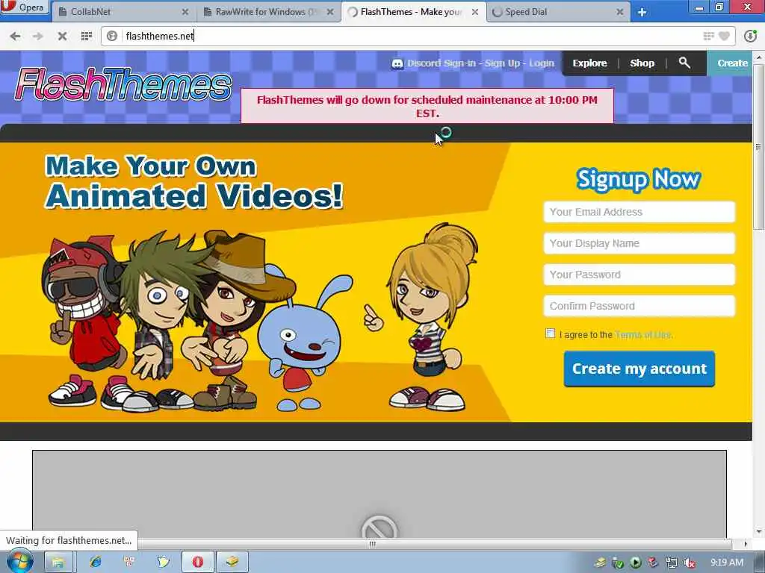Click the search magnifier icon

(684, 63)
